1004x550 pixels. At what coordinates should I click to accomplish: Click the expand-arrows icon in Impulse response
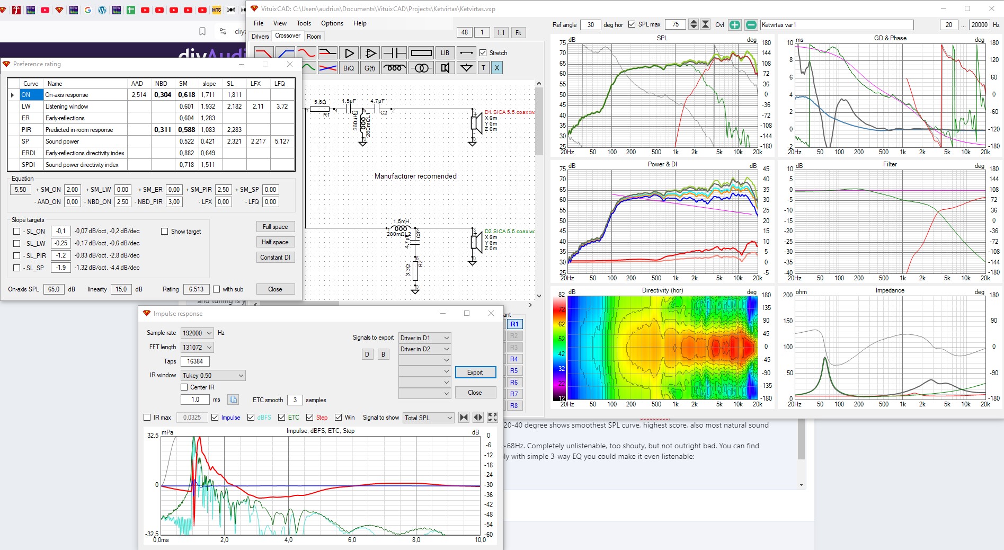(x=492, y=418)
